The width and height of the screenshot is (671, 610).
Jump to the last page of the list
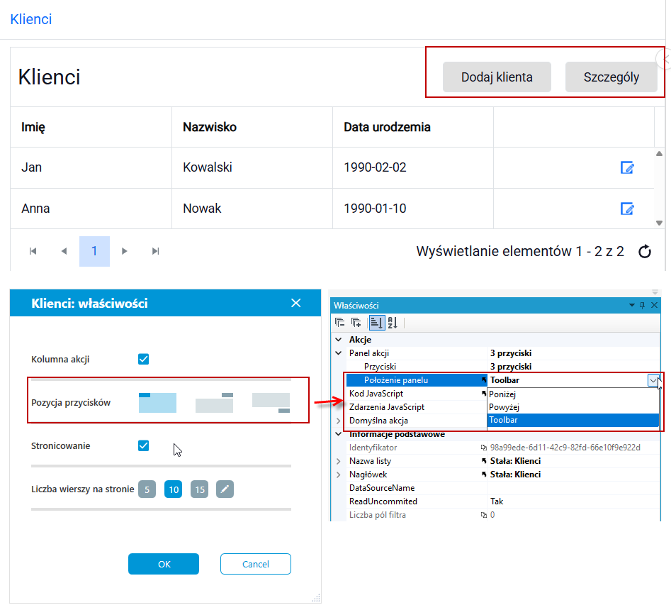[156, 251]
